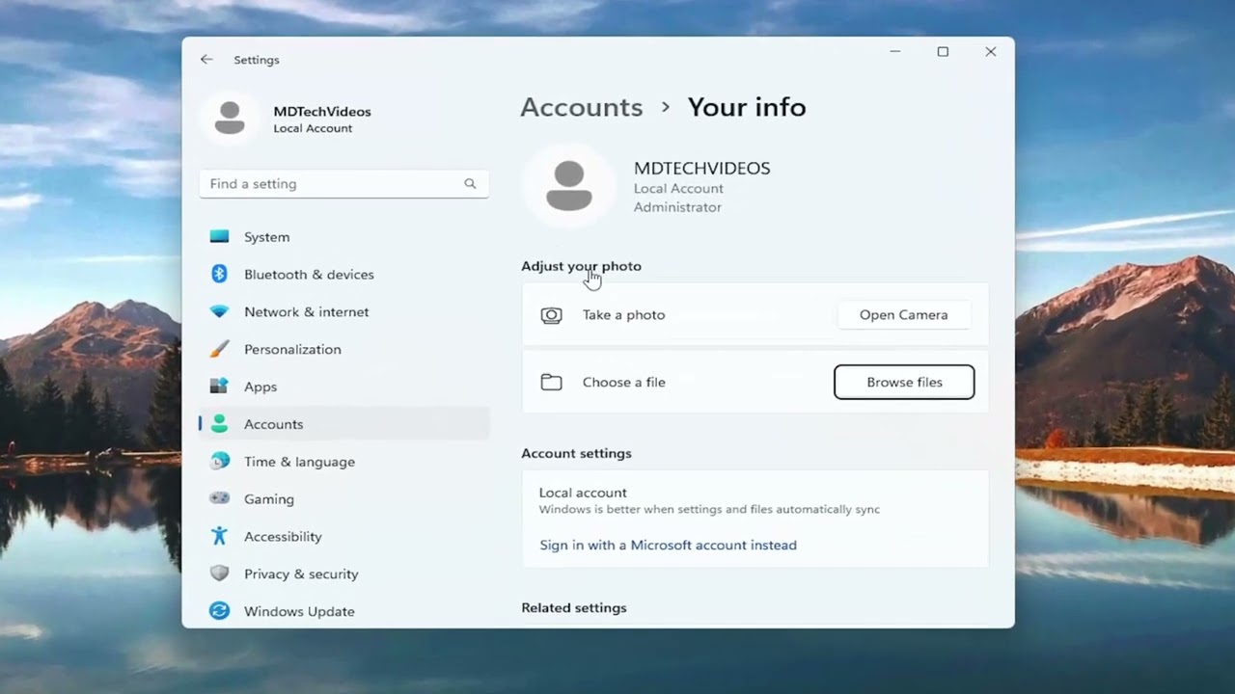Screen dimensions: 1235x694
Task: Open Bluetooth & devices settings
Action: point(343,274)
